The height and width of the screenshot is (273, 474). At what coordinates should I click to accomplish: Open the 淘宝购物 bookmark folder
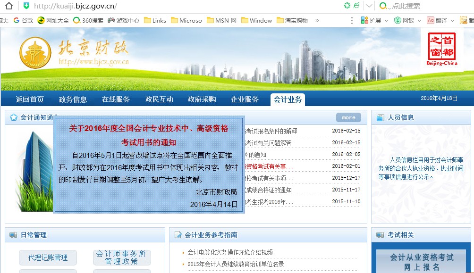[292, 21]
